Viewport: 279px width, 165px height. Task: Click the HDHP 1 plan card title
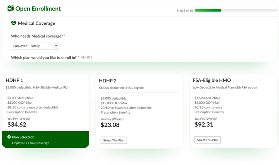pos(15,80)
